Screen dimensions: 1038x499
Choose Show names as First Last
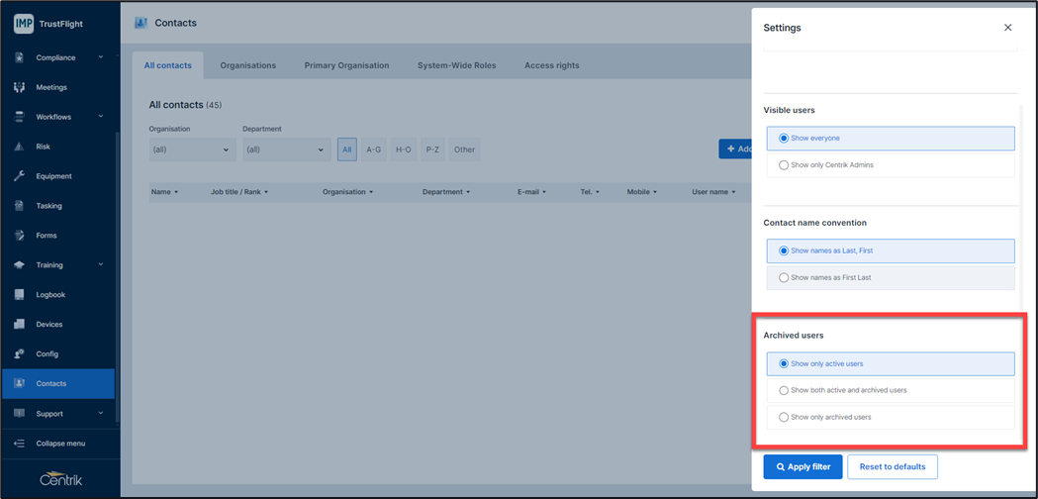[x=784, y=278]
